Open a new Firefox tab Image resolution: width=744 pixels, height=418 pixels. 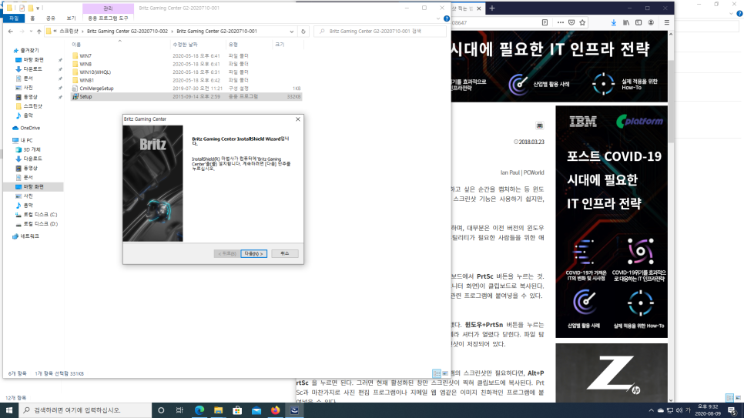[492, 8]
